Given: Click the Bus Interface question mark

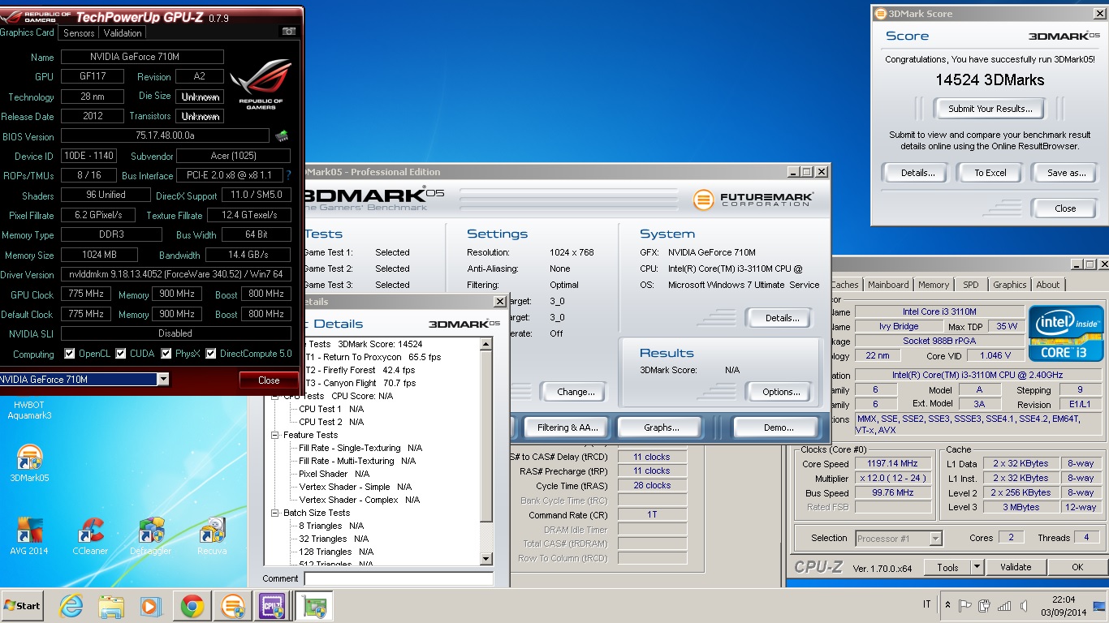Looking at the screenshot, I should [x=288, y=175].
